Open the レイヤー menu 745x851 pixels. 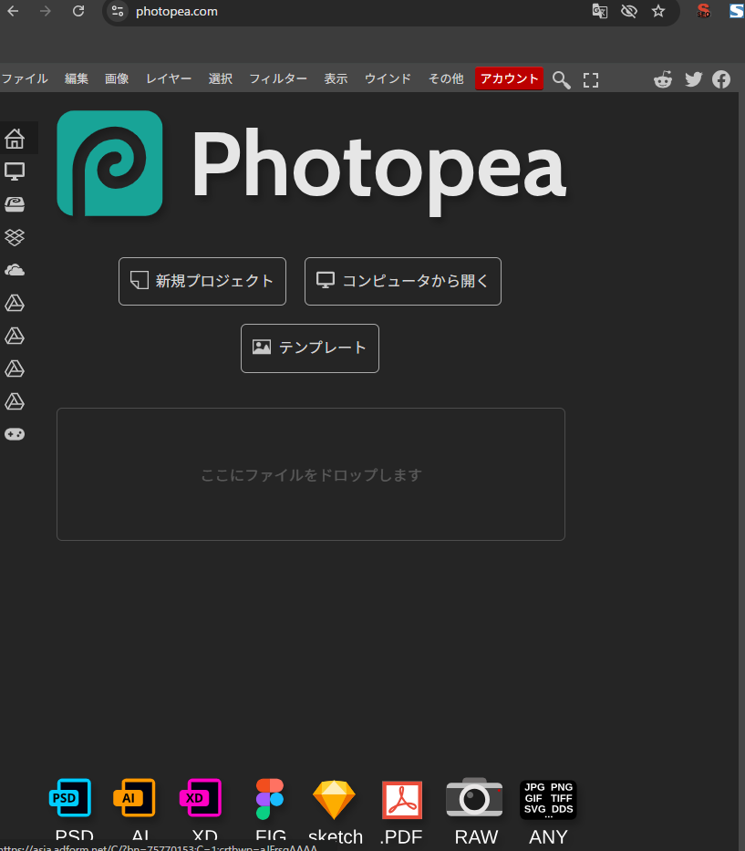click(x=169, y=79)
